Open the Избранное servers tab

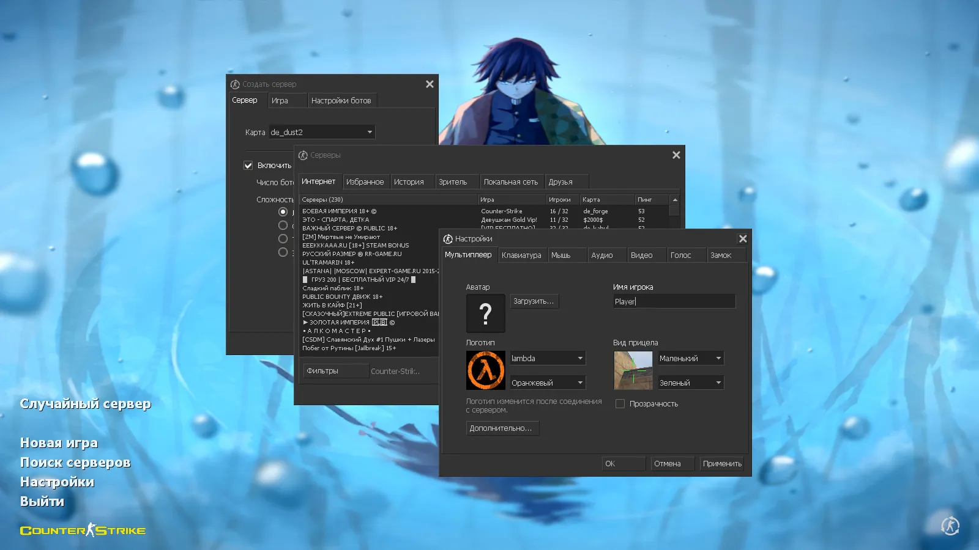(x=365, y=182)
